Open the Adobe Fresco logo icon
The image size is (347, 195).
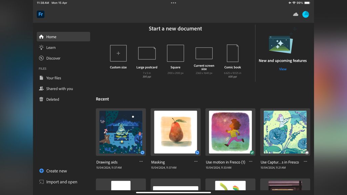[40, 14]
